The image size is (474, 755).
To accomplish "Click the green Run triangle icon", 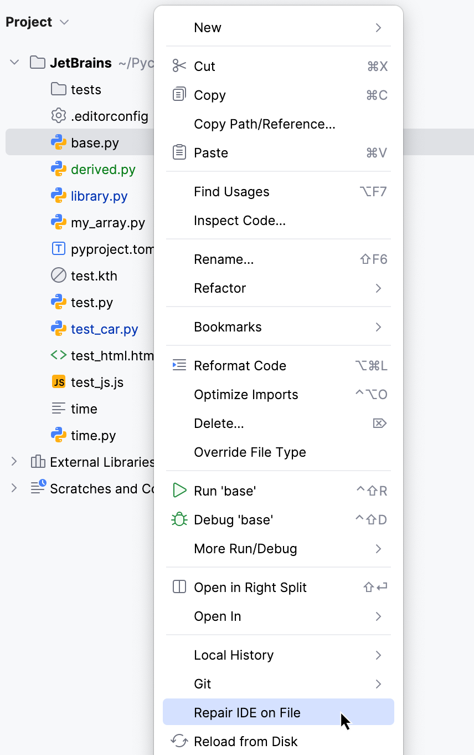I will pyautogui.click(x=178, y=490).
